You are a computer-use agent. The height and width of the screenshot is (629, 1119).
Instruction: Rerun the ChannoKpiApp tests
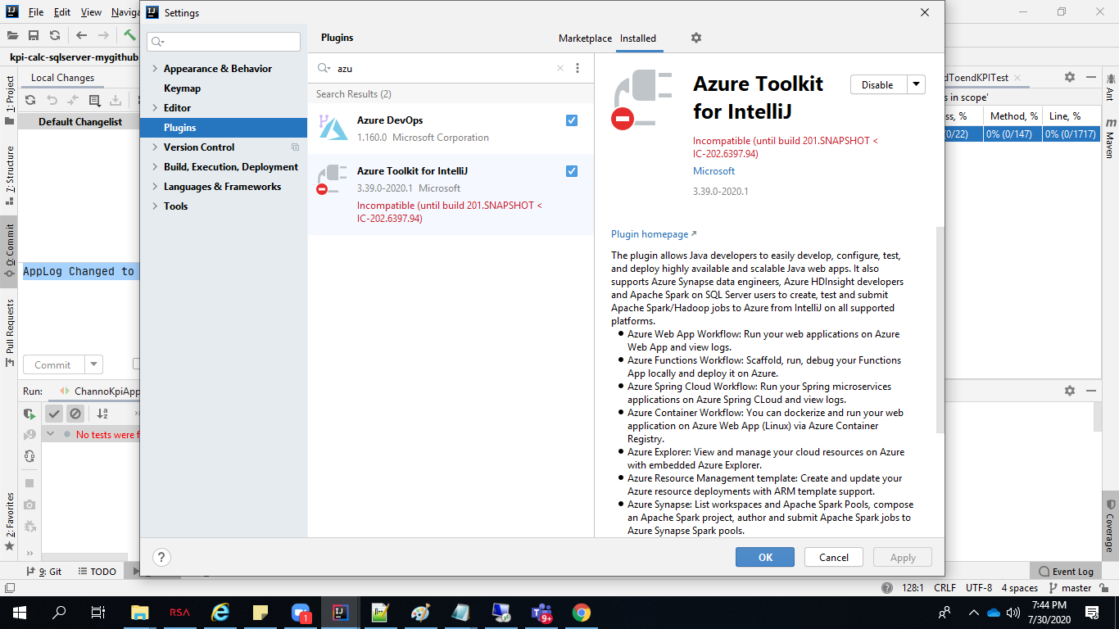tap(29, 414)
